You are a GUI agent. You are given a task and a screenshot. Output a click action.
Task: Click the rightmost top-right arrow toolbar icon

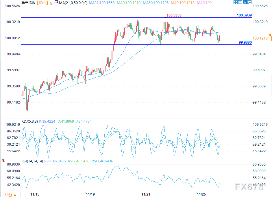point(250,3)
